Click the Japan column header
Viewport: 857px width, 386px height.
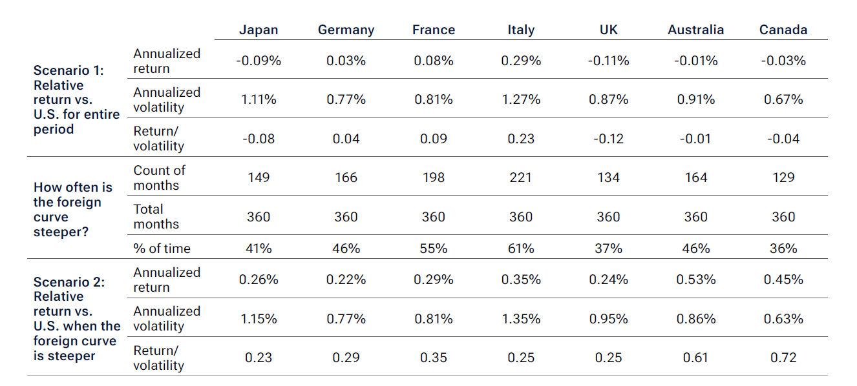(x=259, y=30)
